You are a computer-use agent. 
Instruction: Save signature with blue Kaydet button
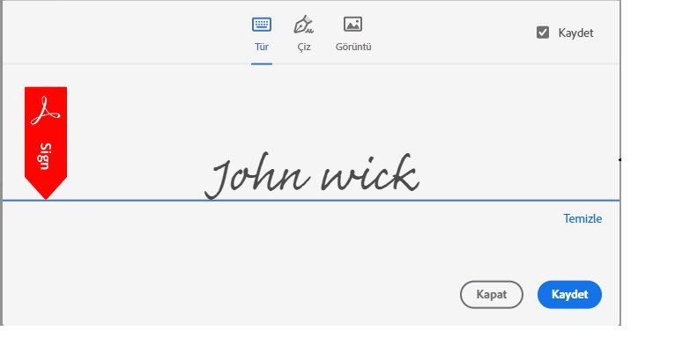[569, 295]
